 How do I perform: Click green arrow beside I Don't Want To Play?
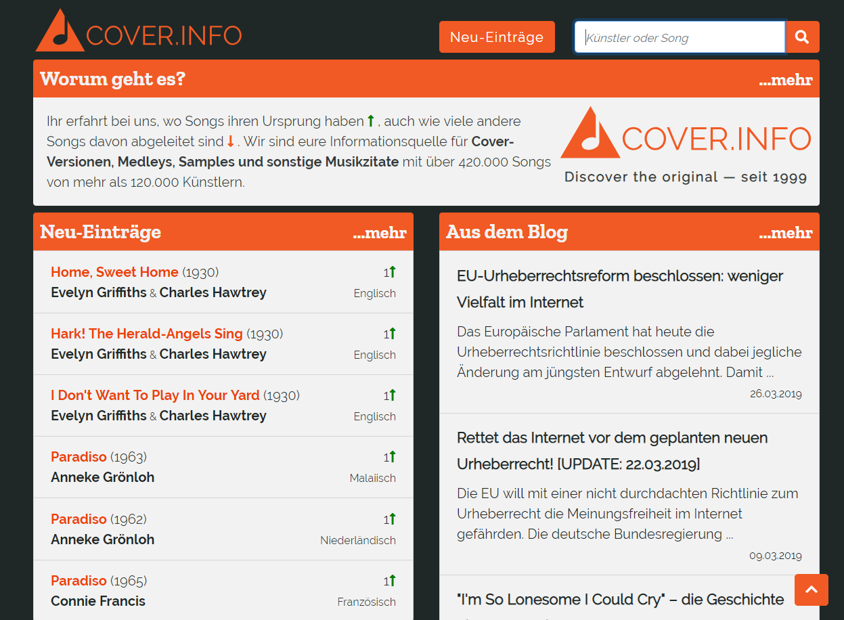393,395
